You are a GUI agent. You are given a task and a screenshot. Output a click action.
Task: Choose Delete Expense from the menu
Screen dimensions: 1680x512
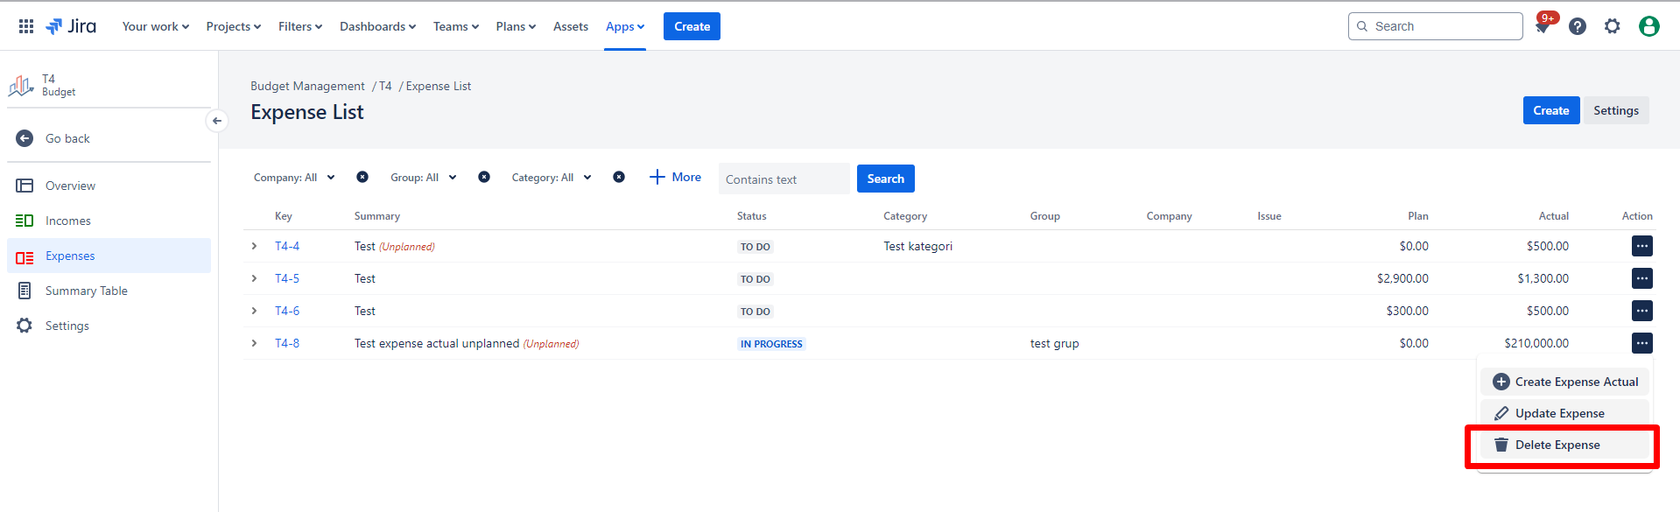point(1565,445)
